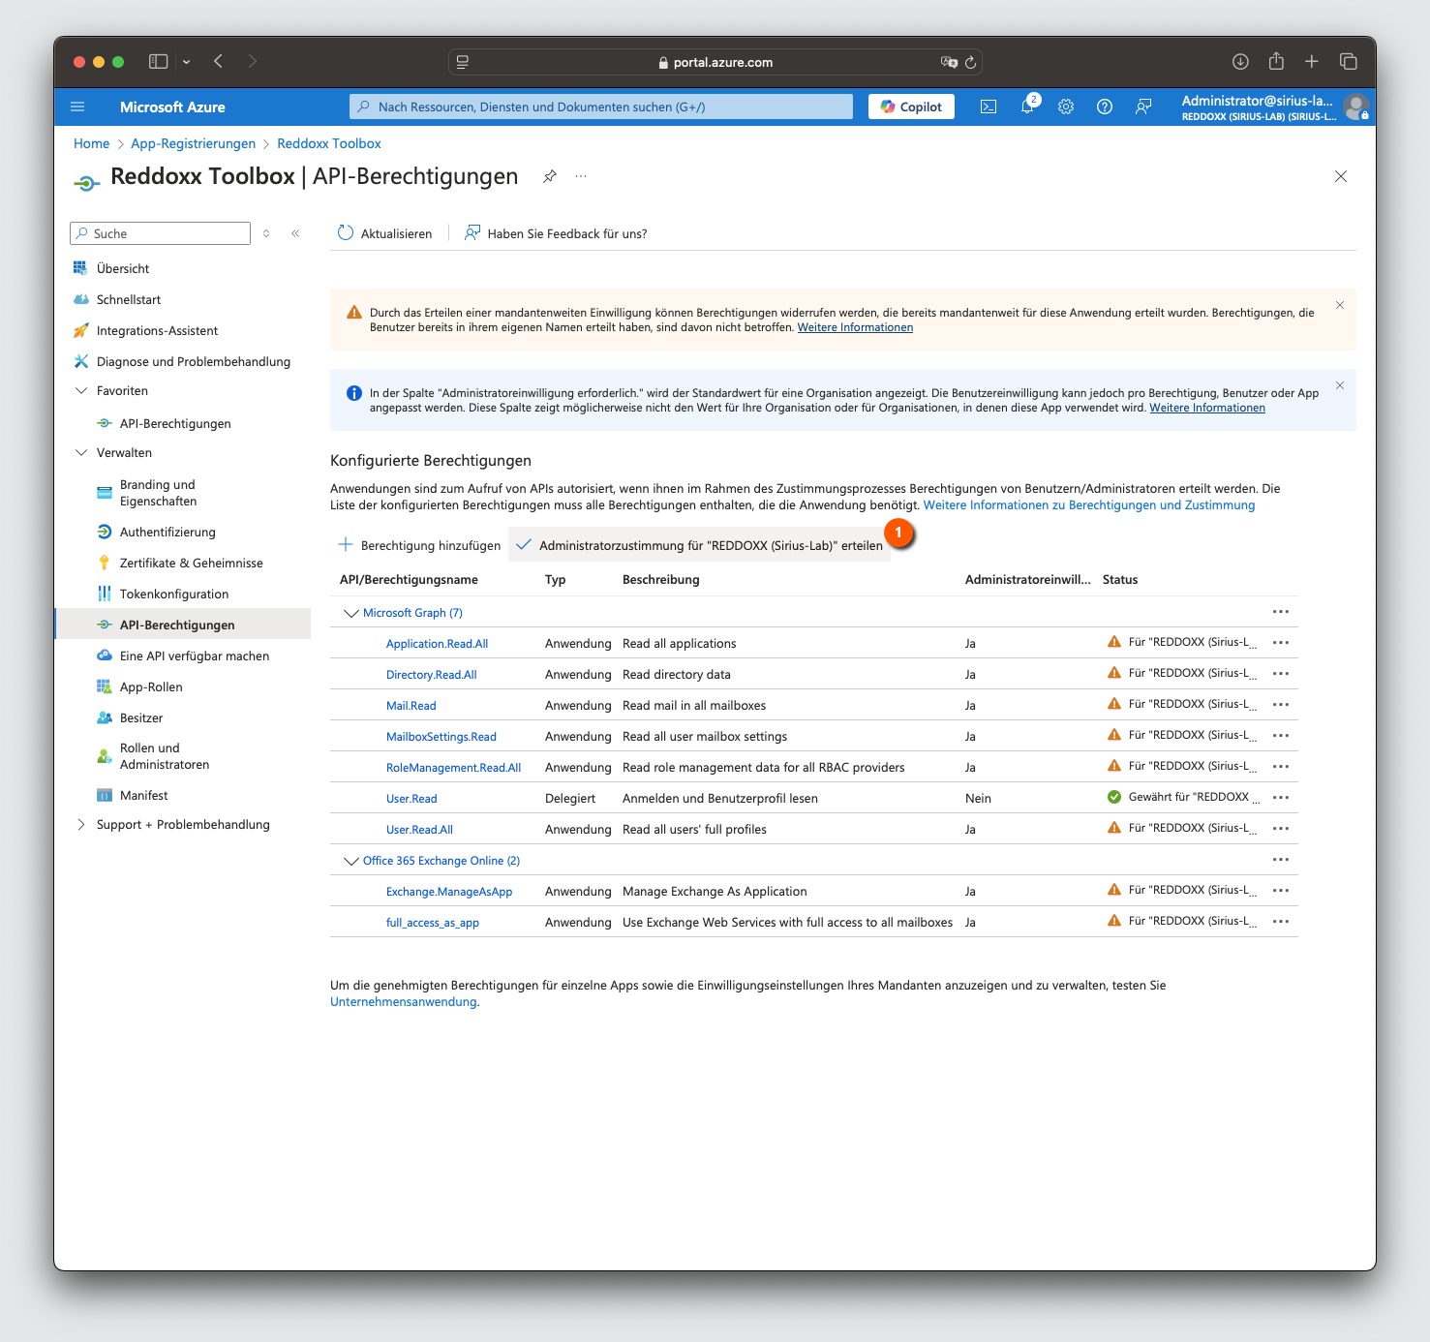This screenshot has height=1342, width=1430.
Task: Click the Safari address bar portal.azure.com
Action: [715, 62]
